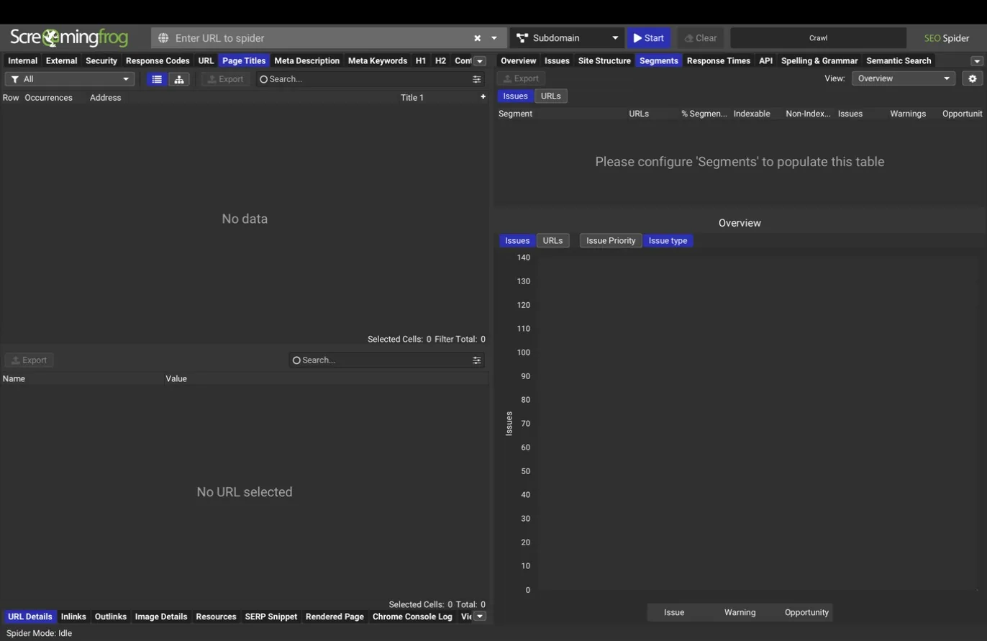Open URL history dropdown arrow
Image resolution: width=987 pixels, height=641 pixels.
(494, 38)
